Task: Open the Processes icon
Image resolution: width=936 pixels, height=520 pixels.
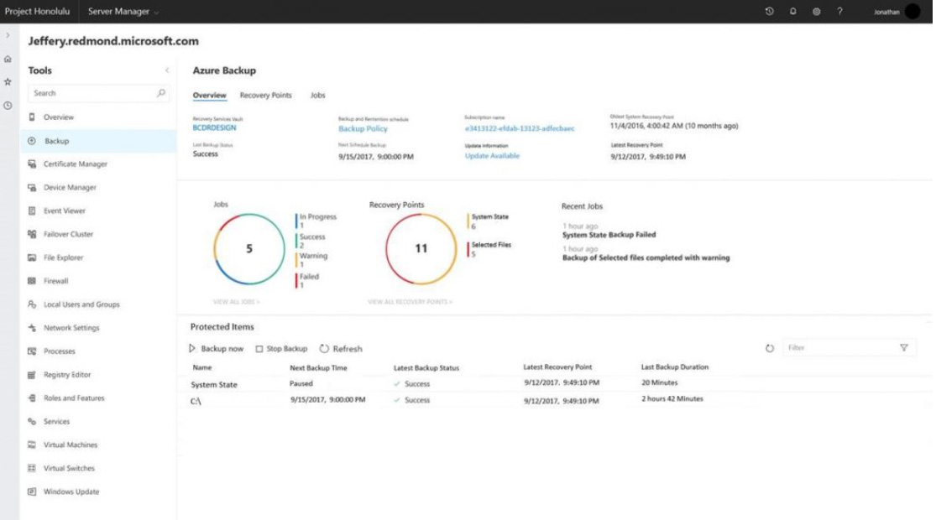Action: coord(32,351)
